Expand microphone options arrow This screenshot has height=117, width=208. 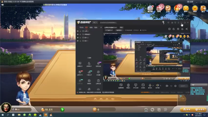point(153,86)
